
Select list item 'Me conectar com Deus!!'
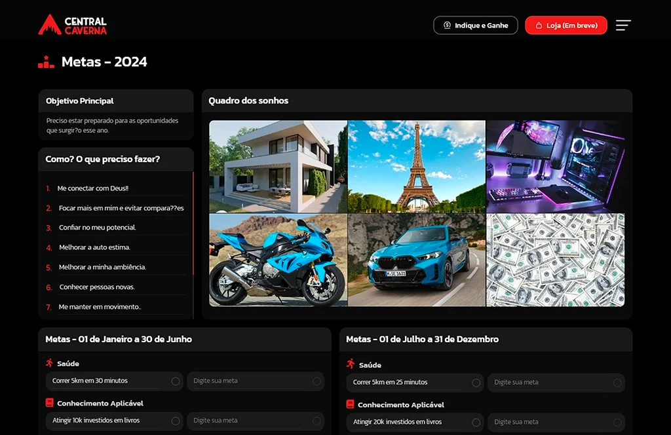click(x=93, y=188)
